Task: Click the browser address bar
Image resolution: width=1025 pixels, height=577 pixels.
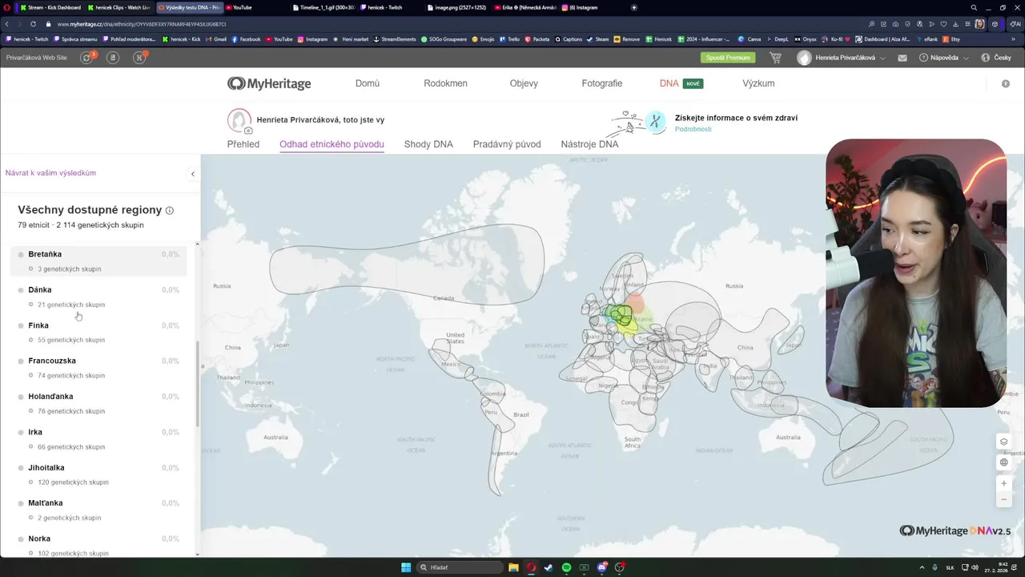Action: pyautogui.click(x=448, y=24)
